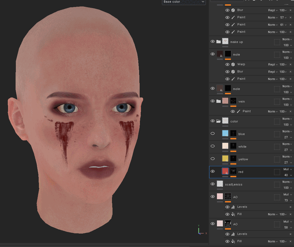Screen dimensions: 294x247
Task: Remove the Warp effect with its X icon
Action: pyautogui.click(x=290, y=64)
